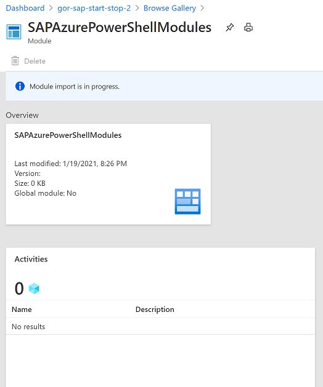This screenshot has width=323, height=387.
Task: Click the module tile icon in Overview card
Action: (187, 201)
